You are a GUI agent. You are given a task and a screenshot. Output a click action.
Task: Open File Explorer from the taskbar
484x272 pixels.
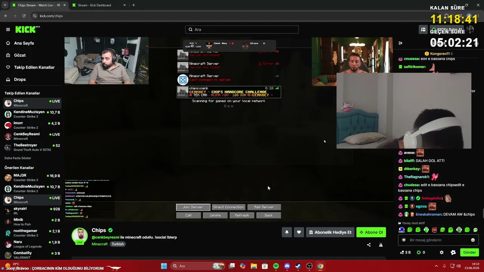pos(254,266)
